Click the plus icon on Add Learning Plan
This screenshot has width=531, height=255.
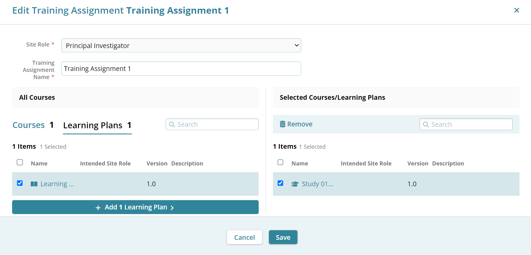98,208
